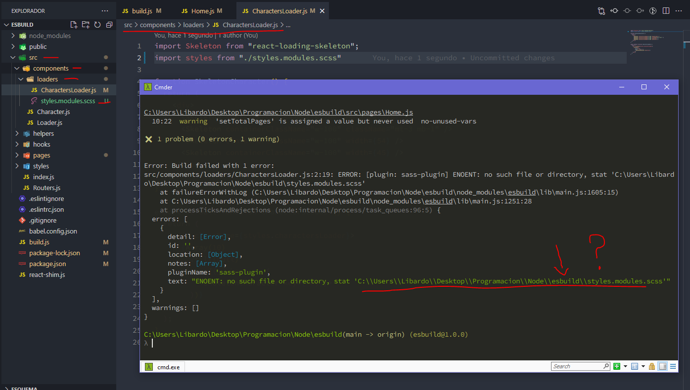Open Explorer views and more actions menu
690x390 pixels.
click(104, 11)
